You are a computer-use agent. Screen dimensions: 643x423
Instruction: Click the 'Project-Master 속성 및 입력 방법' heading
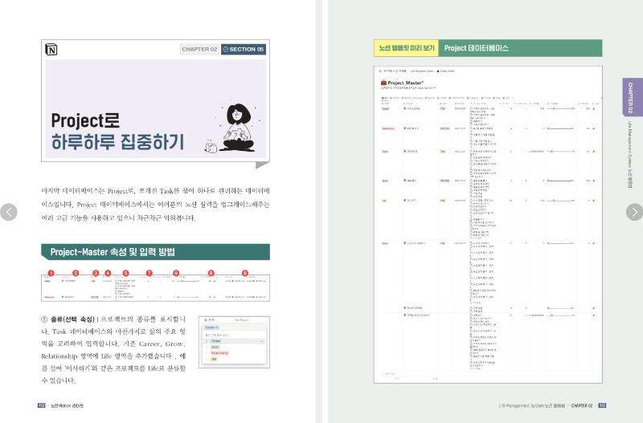pyautogui.click(x=155, y=252)
